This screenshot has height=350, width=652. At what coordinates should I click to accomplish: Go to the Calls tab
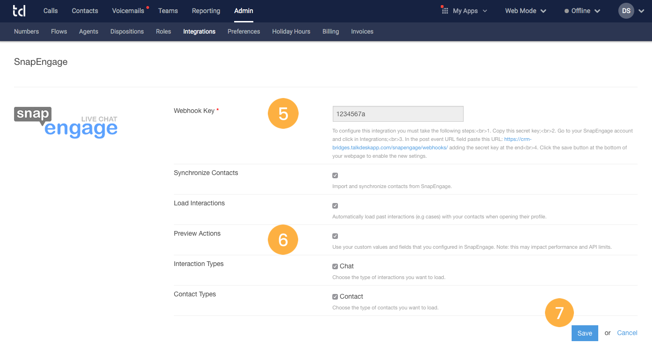(50, 11)
